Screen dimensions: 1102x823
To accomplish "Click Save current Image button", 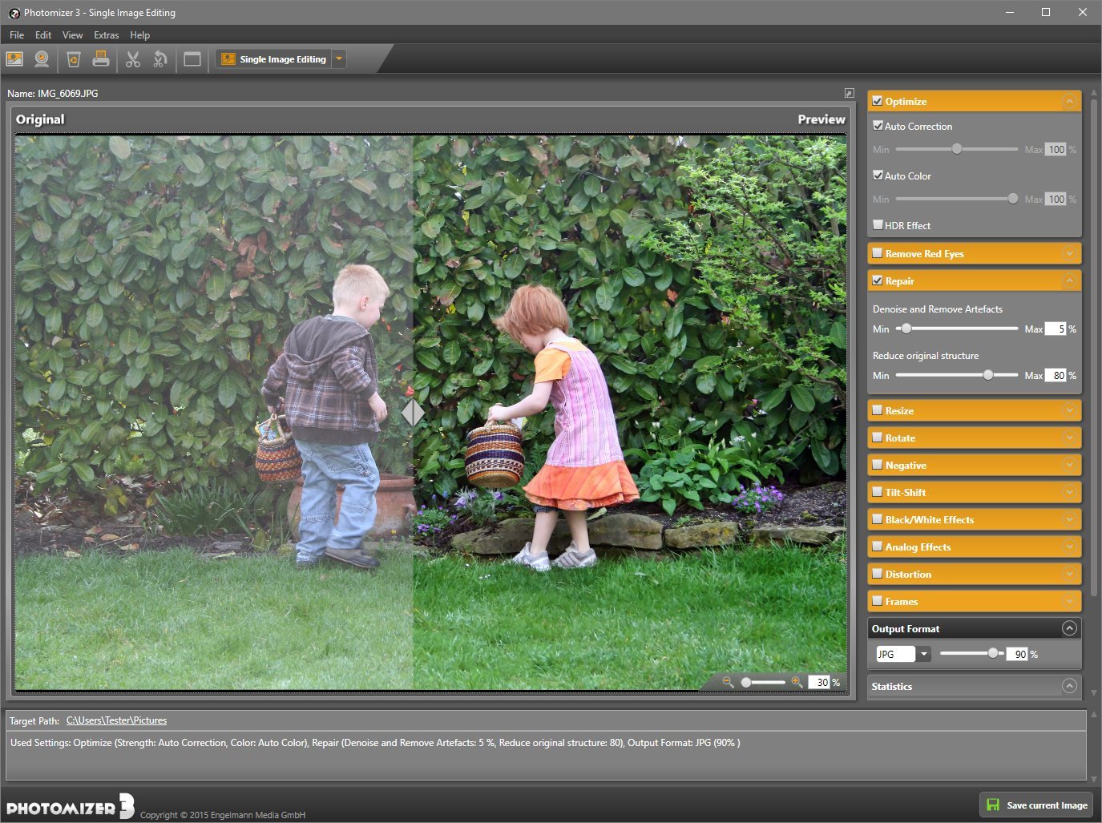I will [x=1036, y=805].
